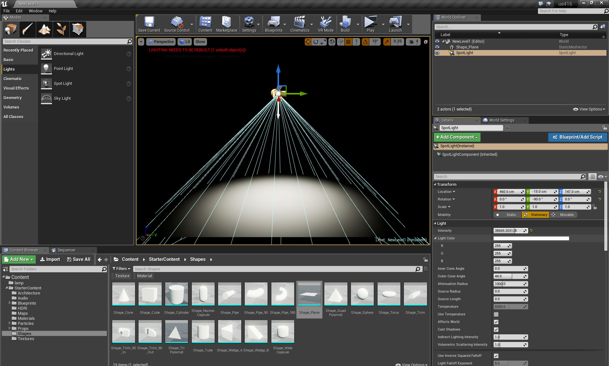609x366 pixels.
Task: Enable the Use Temperature checkbox
Action: pyautogui.click(x=496, y=314)
